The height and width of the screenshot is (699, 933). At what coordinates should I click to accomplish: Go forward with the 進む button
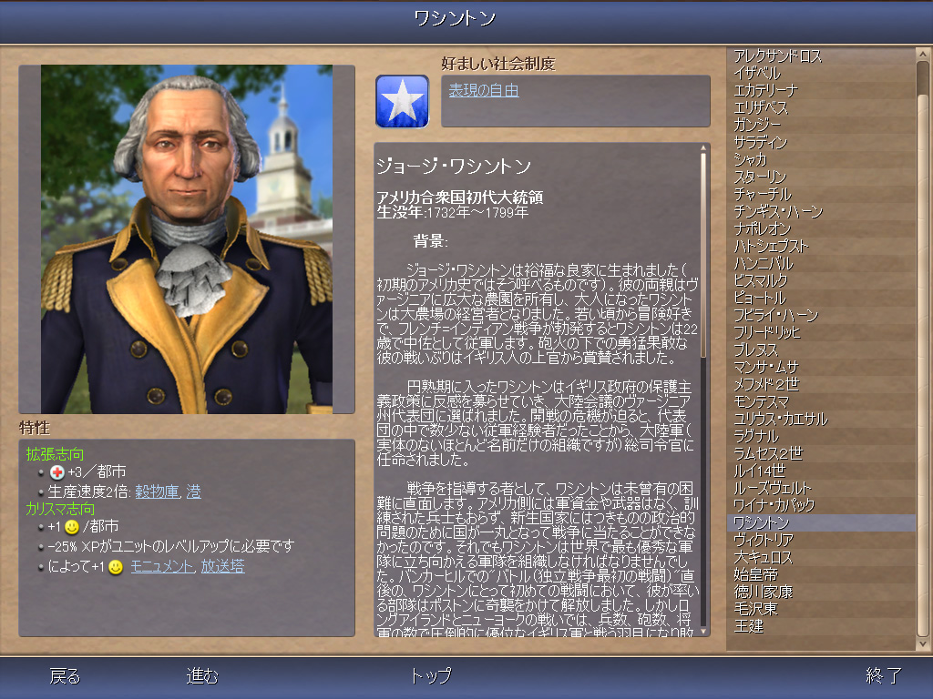(202, 676)
